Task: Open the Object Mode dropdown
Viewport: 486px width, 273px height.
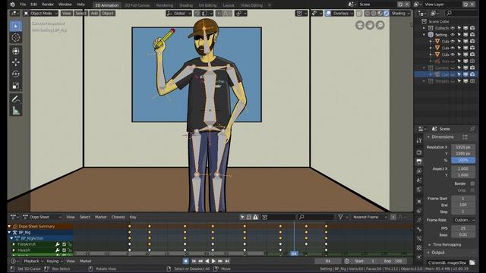Action: pos(41,14)
